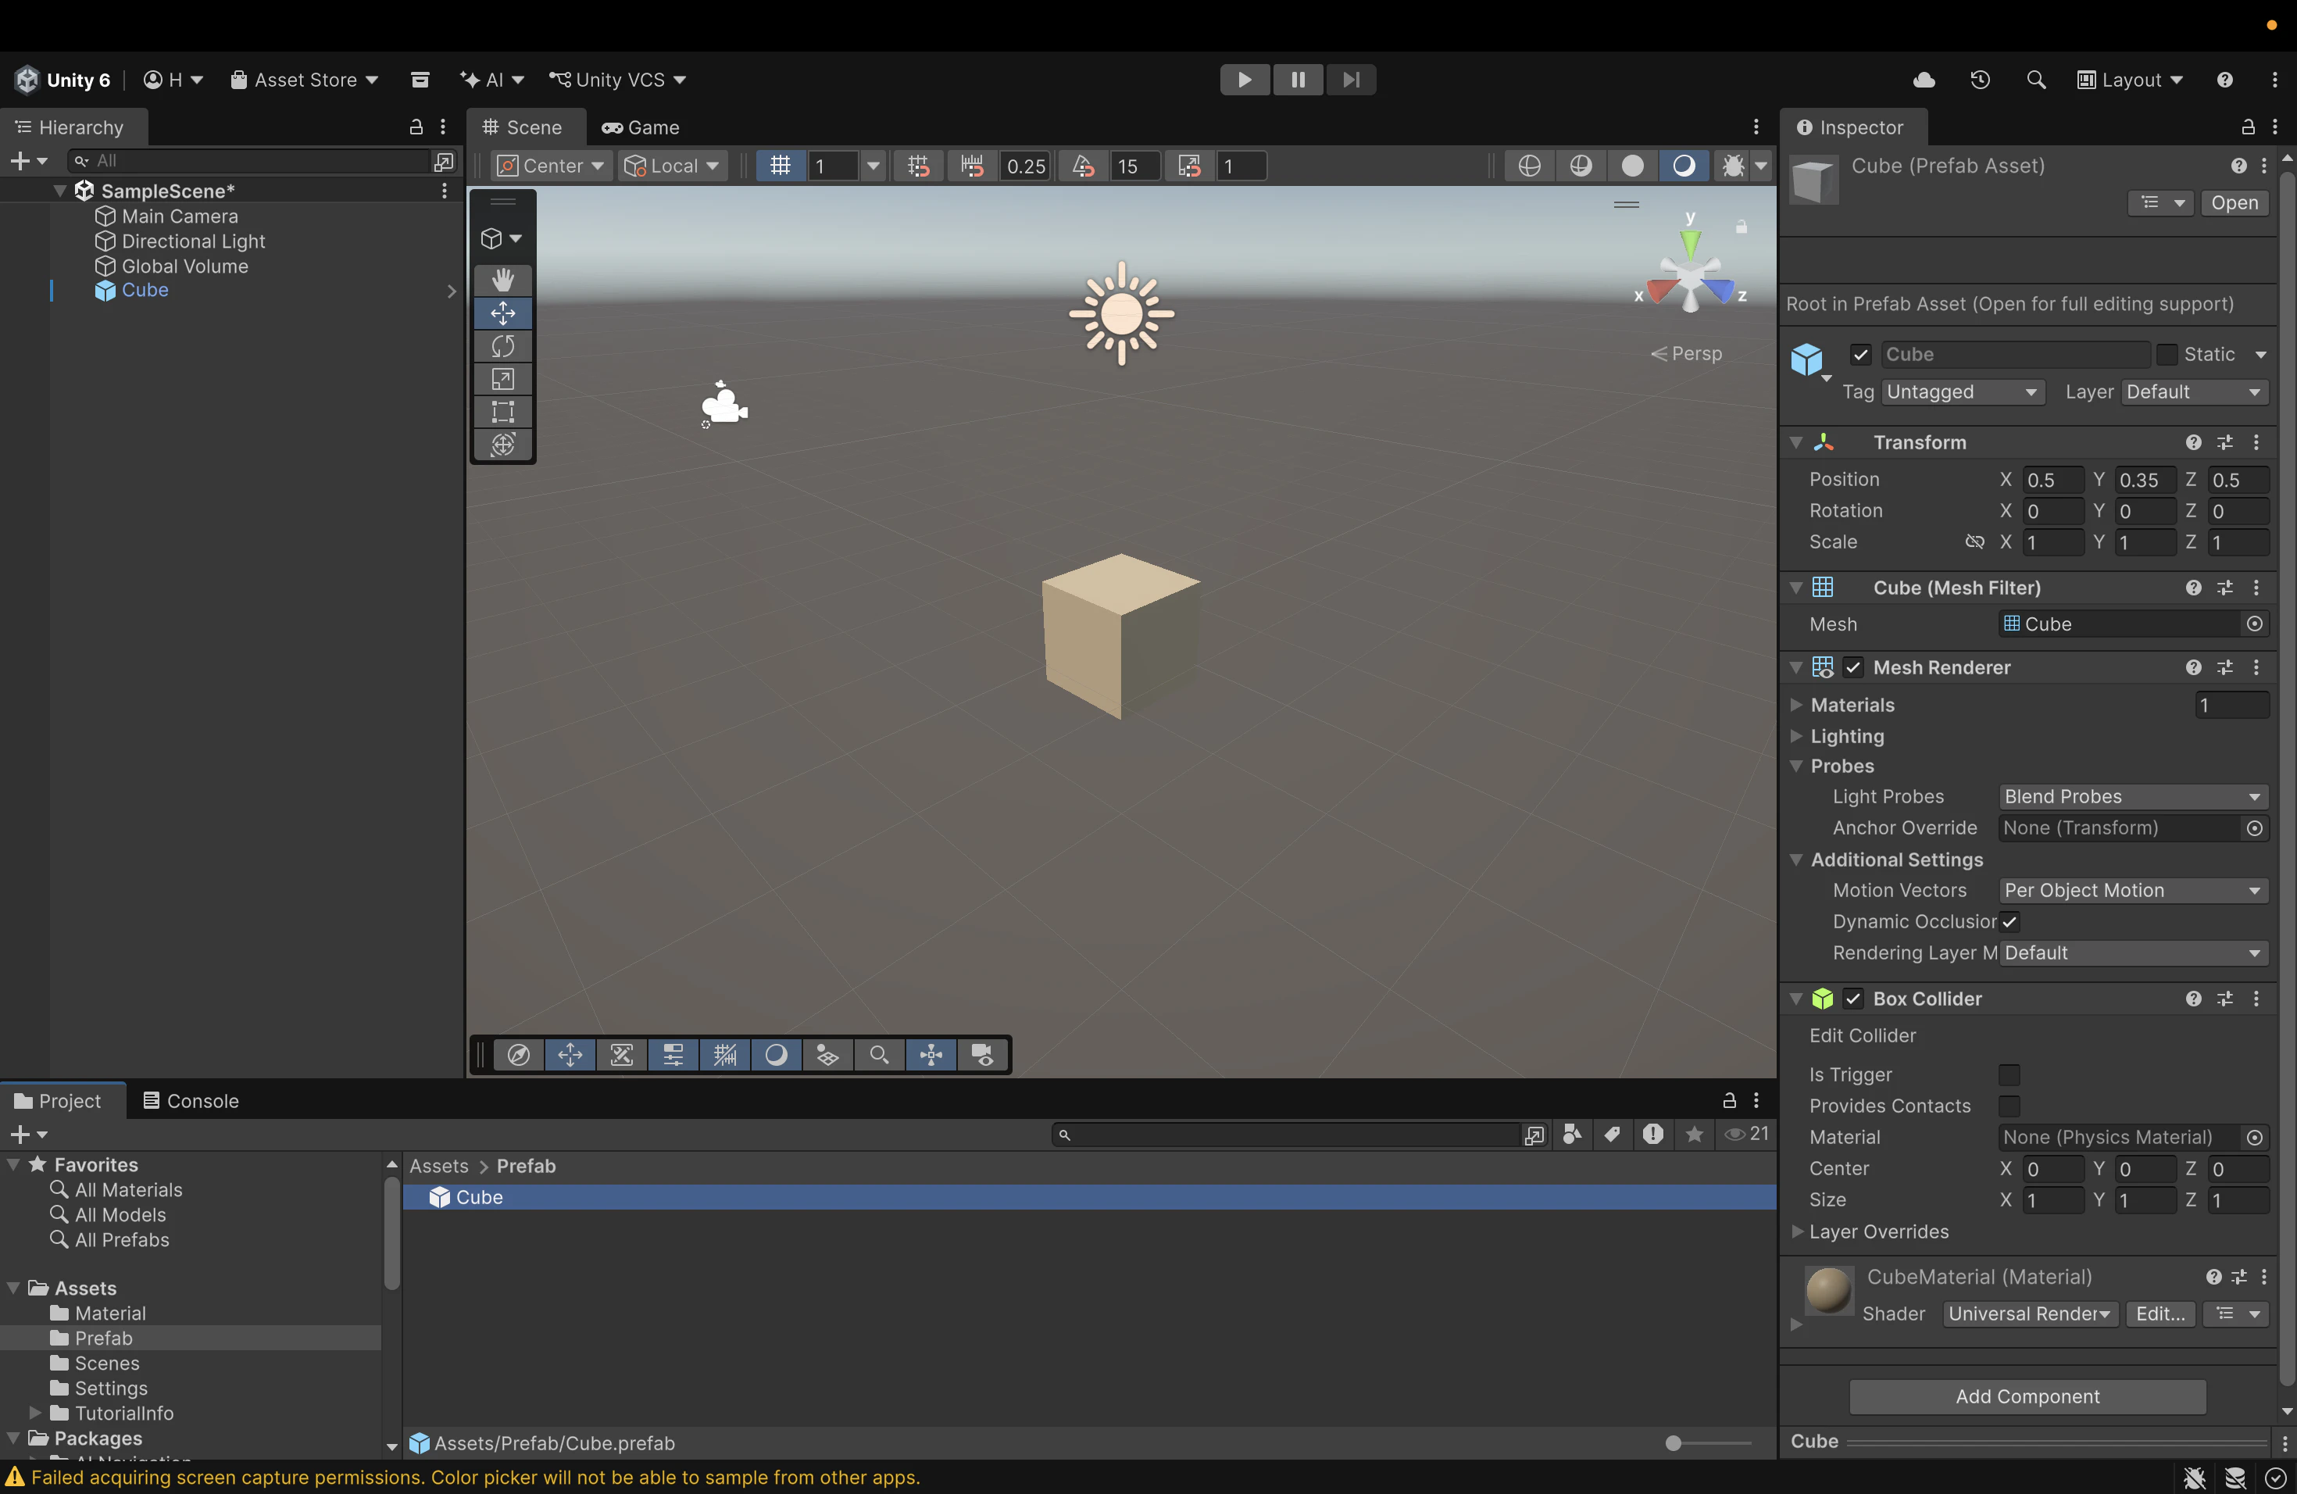Toggle the Cube active checkbox
This screenshot has height=1494, width=2297.
point(1861,356)
